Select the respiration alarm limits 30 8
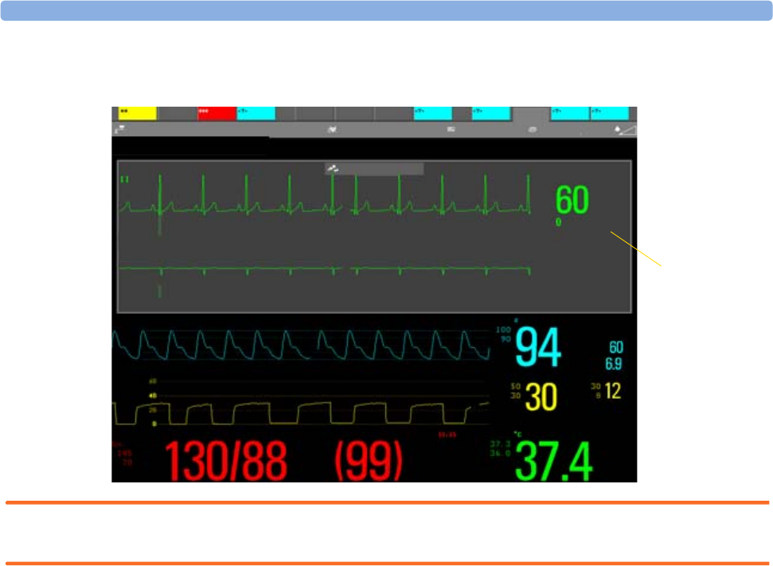Screen dimensions: 773x566 pyautogui.click(x=596, y=391)
